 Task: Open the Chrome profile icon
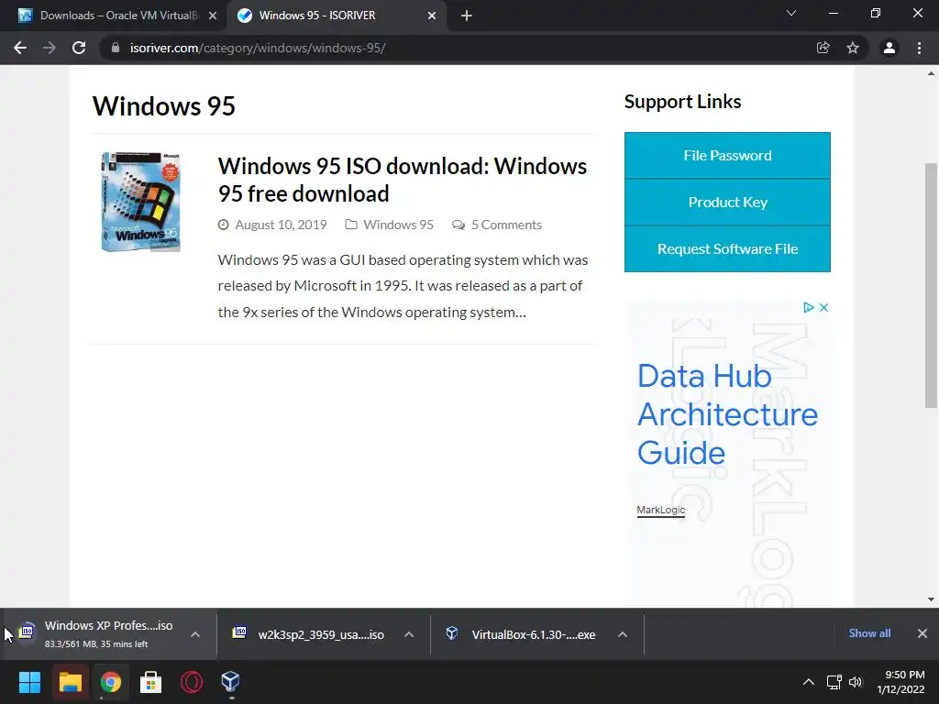point(889,48)
